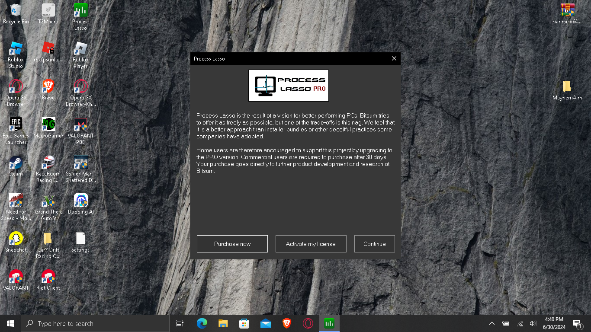The width and height of the screenshot is (591, 332).
Task: Select the Dubbing AI desktop icon
Action: point(81,204)
